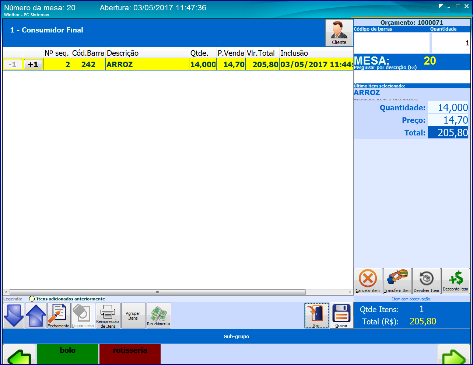This screenshot has width=473, height=365.
Task: Decrease ARROZ quantity with -1 button
Action: 13,65
